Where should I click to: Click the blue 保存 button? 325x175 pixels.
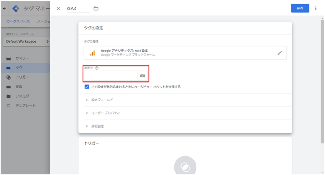(300, 8)
